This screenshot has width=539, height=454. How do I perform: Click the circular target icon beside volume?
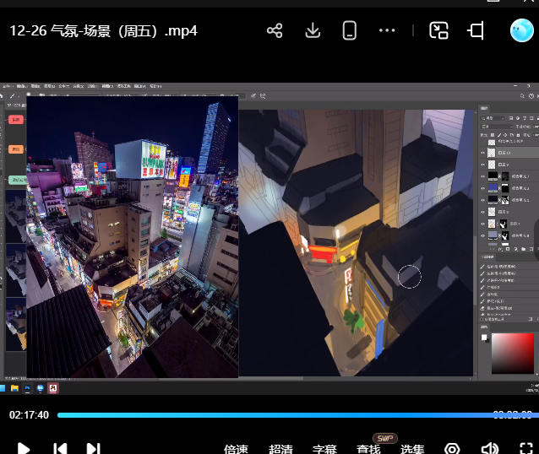452,449
